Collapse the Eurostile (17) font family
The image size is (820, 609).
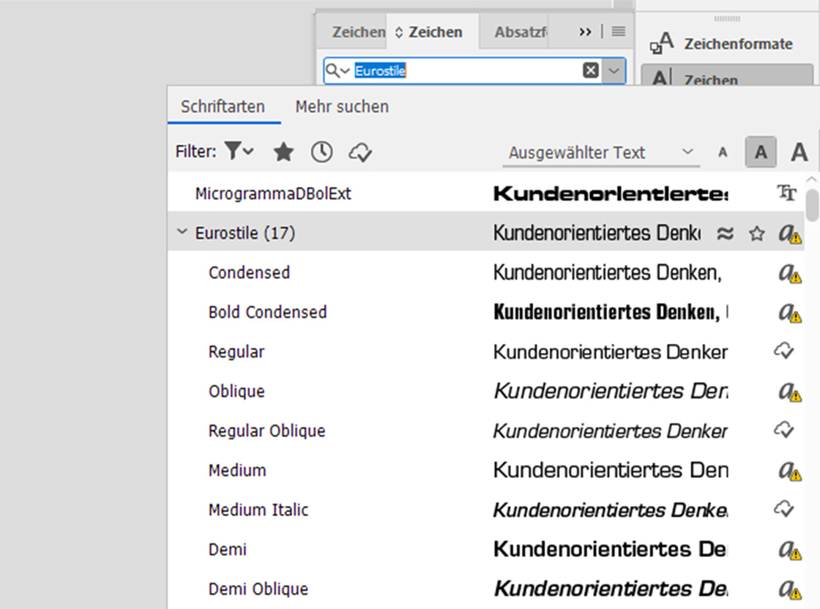click(182, 231)
